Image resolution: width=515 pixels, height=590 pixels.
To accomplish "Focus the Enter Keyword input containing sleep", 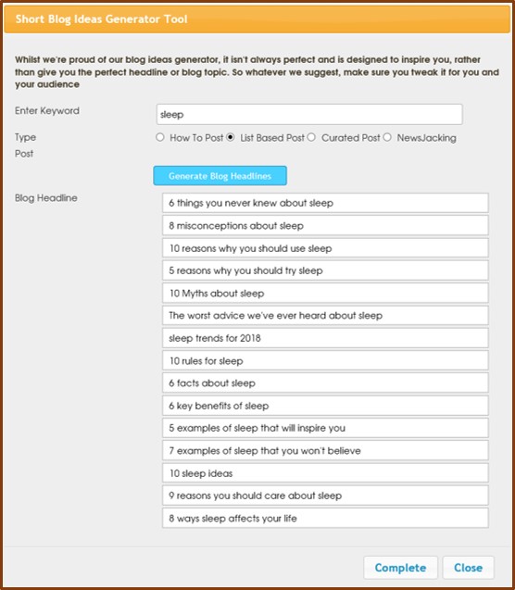I will pos(309,115).
